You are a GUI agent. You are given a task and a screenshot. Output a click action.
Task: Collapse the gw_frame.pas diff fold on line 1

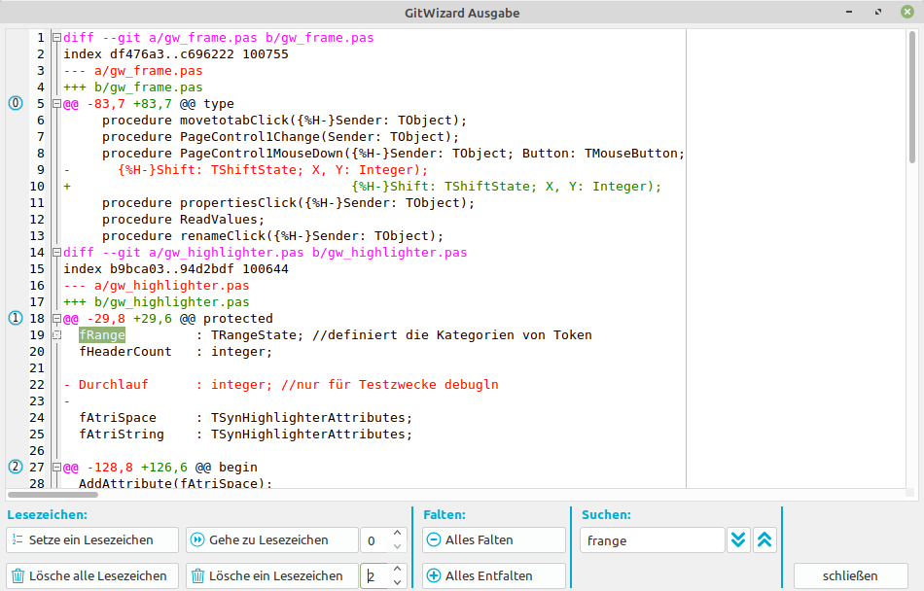pyautogui.click(x=56, y=38)
